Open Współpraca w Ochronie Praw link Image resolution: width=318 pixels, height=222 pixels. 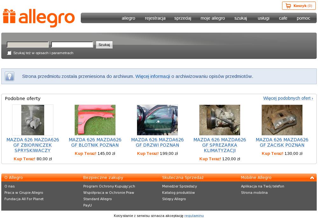click(x=109, y=193)
